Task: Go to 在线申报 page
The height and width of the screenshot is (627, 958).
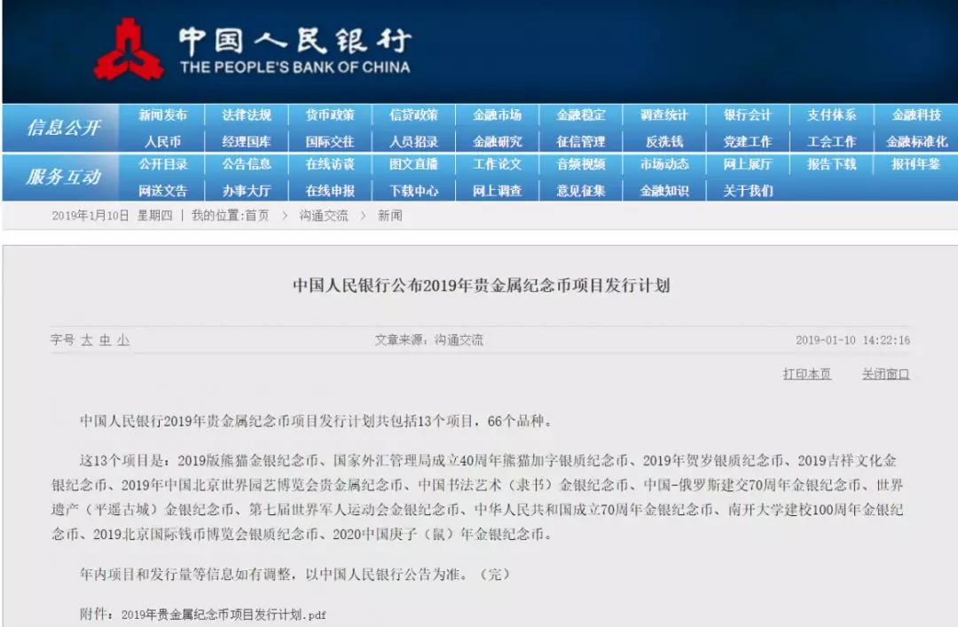Action: [x=330, y=191]
